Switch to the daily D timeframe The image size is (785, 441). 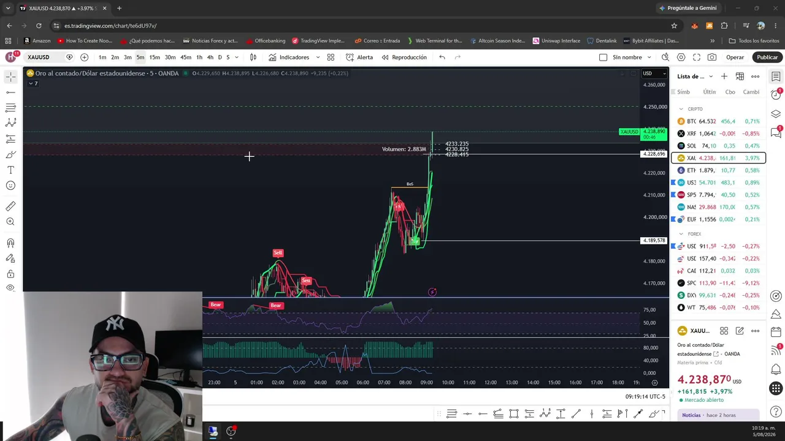[x=220, y=58]
